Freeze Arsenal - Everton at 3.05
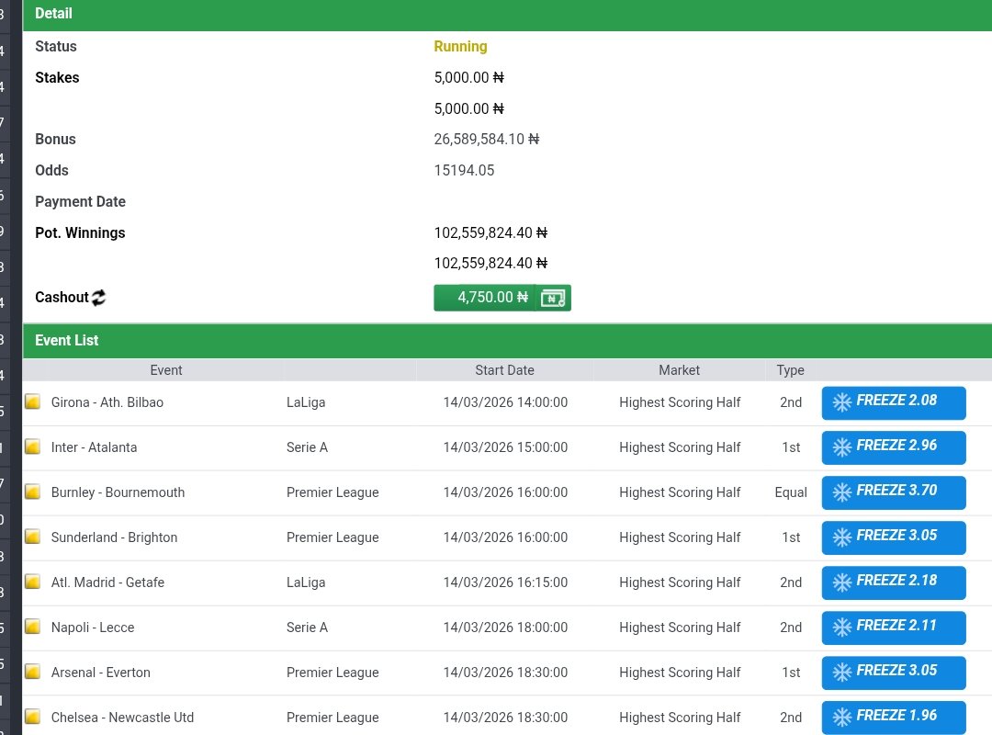 pyautogui.click(x=894, y=673)
